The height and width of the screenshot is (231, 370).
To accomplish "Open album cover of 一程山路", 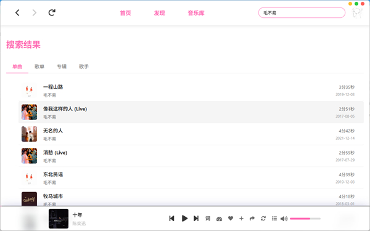I will click(29, 91).
